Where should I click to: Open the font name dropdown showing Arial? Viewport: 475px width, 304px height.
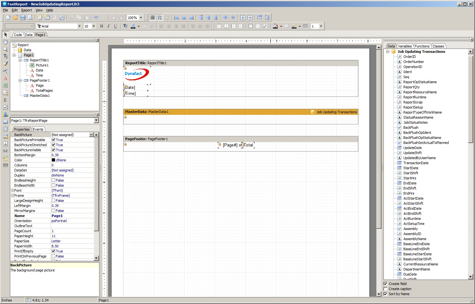(79, 26)
